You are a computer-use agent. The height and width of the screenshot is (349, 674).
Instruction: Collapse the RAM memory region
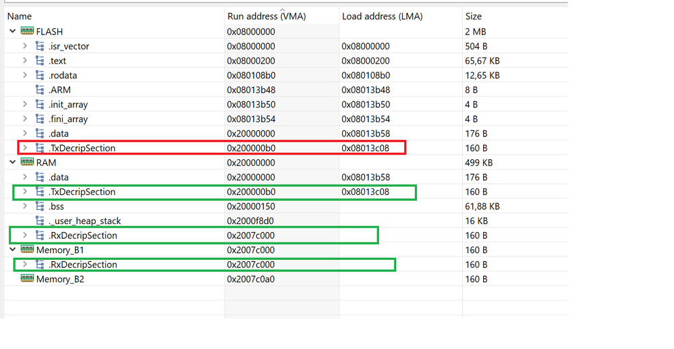coord(12,162)
